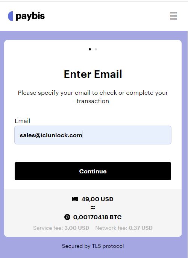
Task: Click the email instruction paragraph
Action: [x=93, y=97]
